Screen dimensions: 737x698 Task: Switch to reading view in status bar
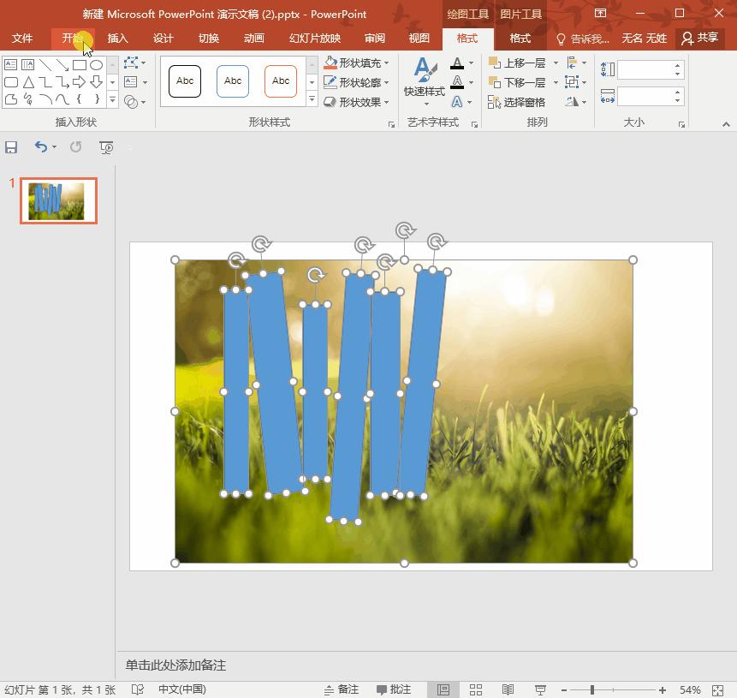508,689
